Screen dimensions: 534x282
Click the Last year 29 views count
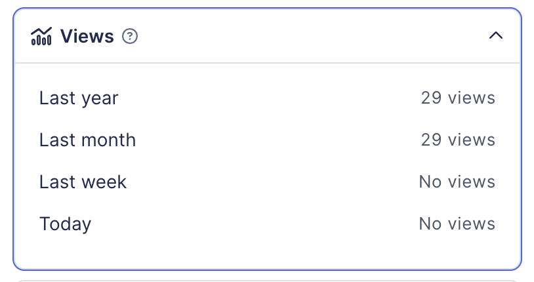pyautogui.click(x=458, y=98)
